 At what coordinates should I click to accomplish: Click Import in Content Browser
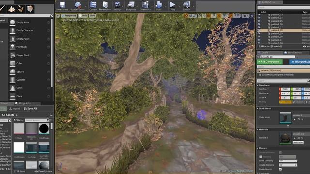(x=15, y=109)
